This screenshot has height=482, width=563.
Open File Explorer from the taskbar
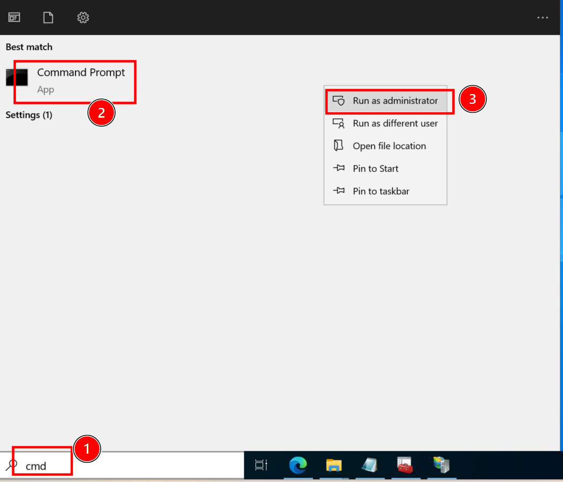coord(334,465)
